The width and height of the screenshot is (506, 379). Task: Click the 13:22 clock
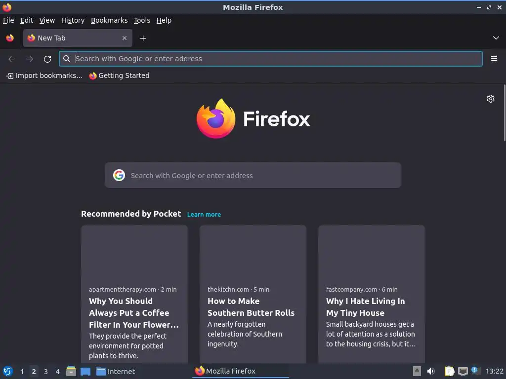494,371
